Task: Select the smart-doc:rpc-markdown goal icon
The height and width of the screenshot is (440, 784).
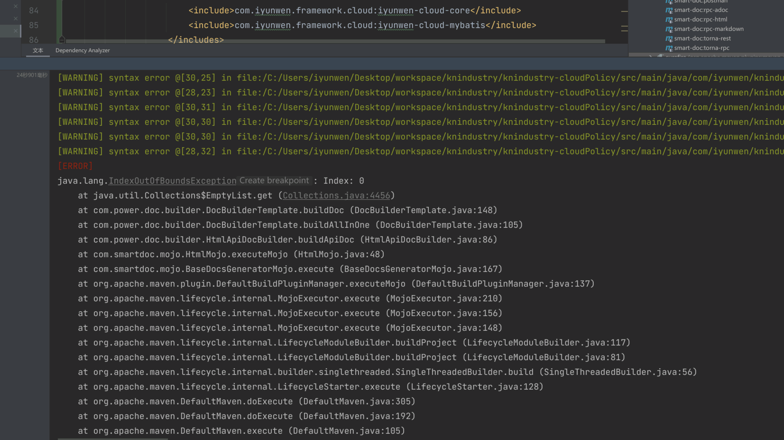Action: tap(670, 29)
